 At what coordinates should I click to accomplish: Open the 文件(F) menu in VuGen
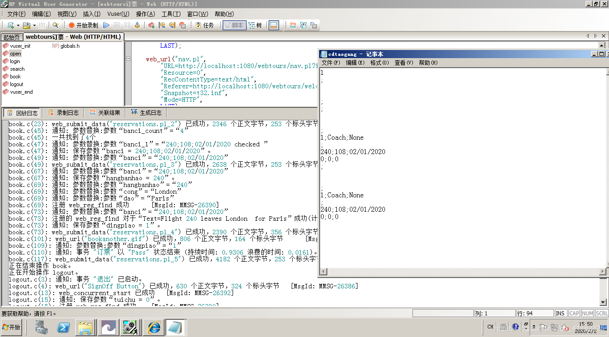click(17, 14)
